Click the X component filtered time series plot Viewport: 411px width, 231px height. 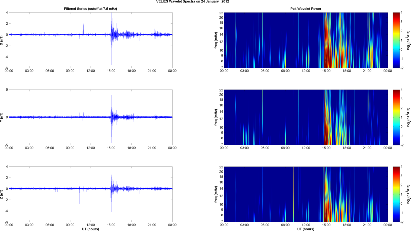pyautogui.click(x=90, y=40)
